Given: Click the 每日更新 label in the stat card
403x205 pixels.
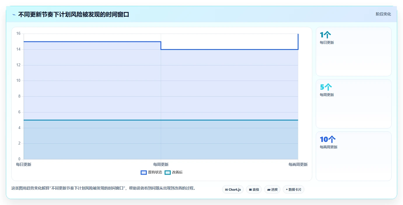Looking at the screenshot, I should click(327, 43).
